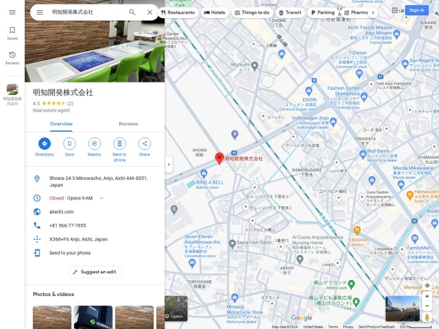Select the Volkswagen Anjo dealer marker
The height and width of the screenshot is (329, 439).
(x=333, y=121)
